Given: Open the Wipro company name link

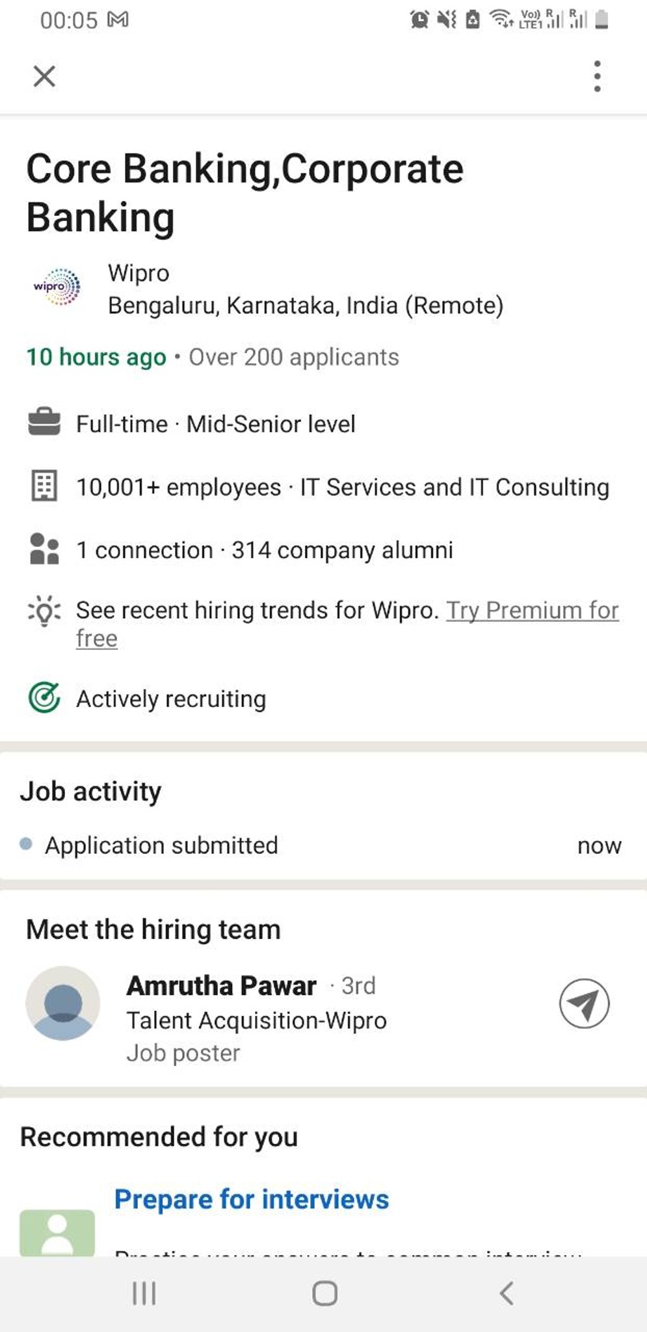Looking at the screenshot, I should pos(139,273).
